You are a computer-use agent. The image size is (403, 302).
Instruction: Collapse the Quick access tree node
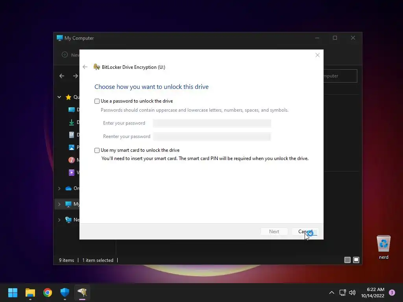[59, 97]
